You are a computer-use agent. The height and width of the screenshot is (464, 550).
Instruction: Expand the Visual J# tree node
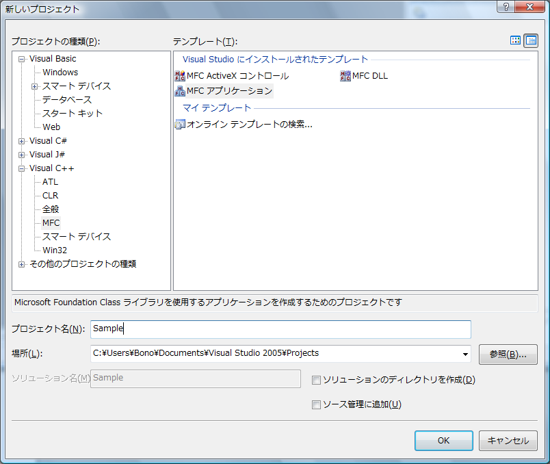point(22,155)
